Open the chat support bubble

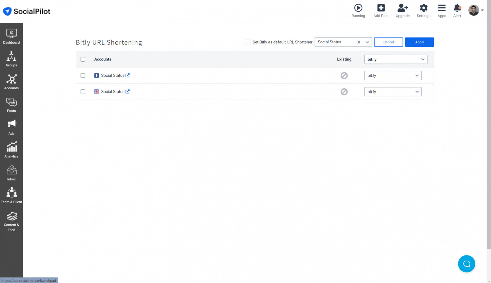[466, 264]
